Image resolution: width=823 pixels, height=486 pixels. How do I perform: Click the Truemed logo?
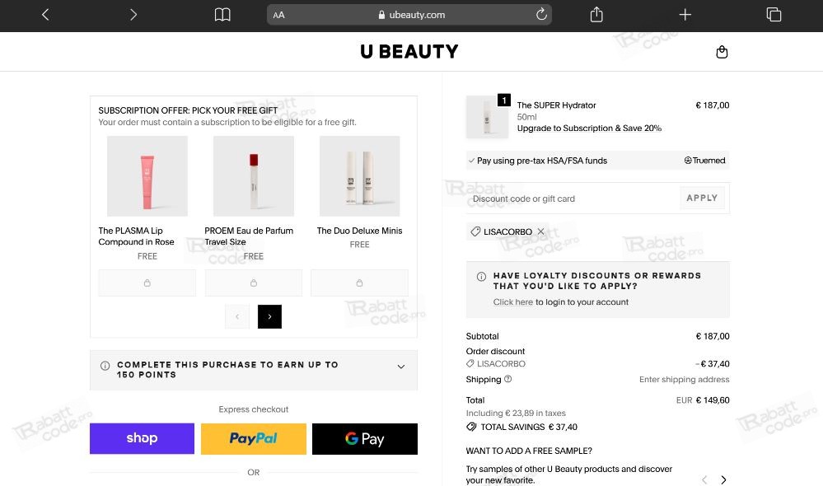[x=704, y=161]
